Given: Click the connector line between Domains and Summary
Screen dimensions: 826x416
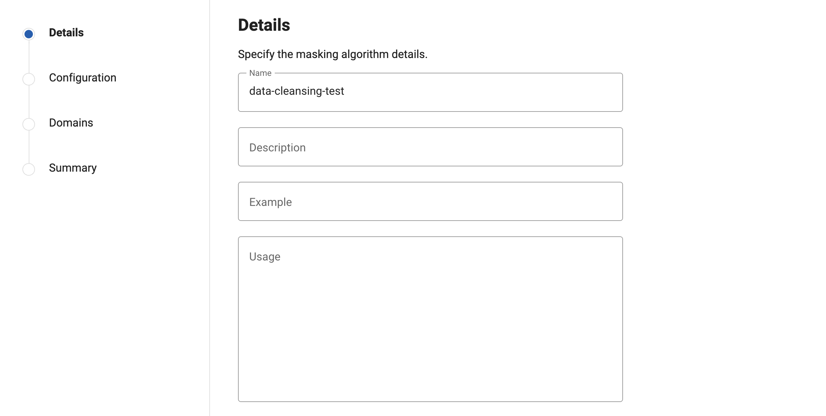Looking at the screenshot, I should coord(29,147).
